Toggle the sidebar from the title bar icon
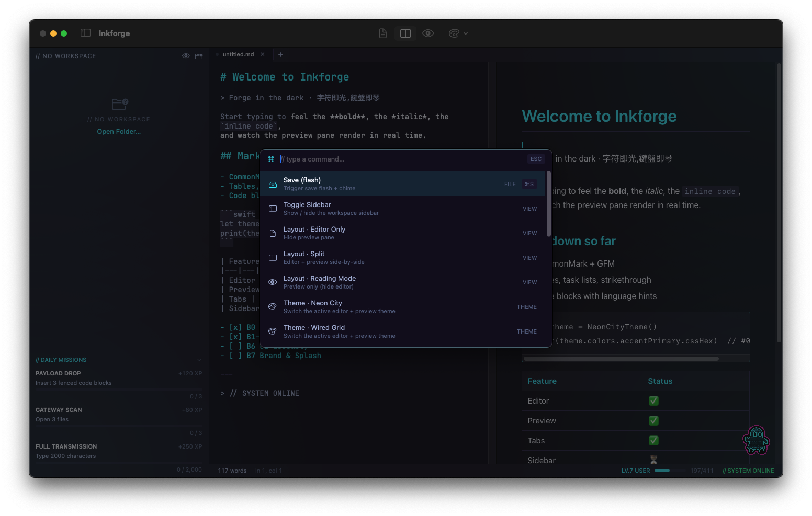 pos(86,33)
